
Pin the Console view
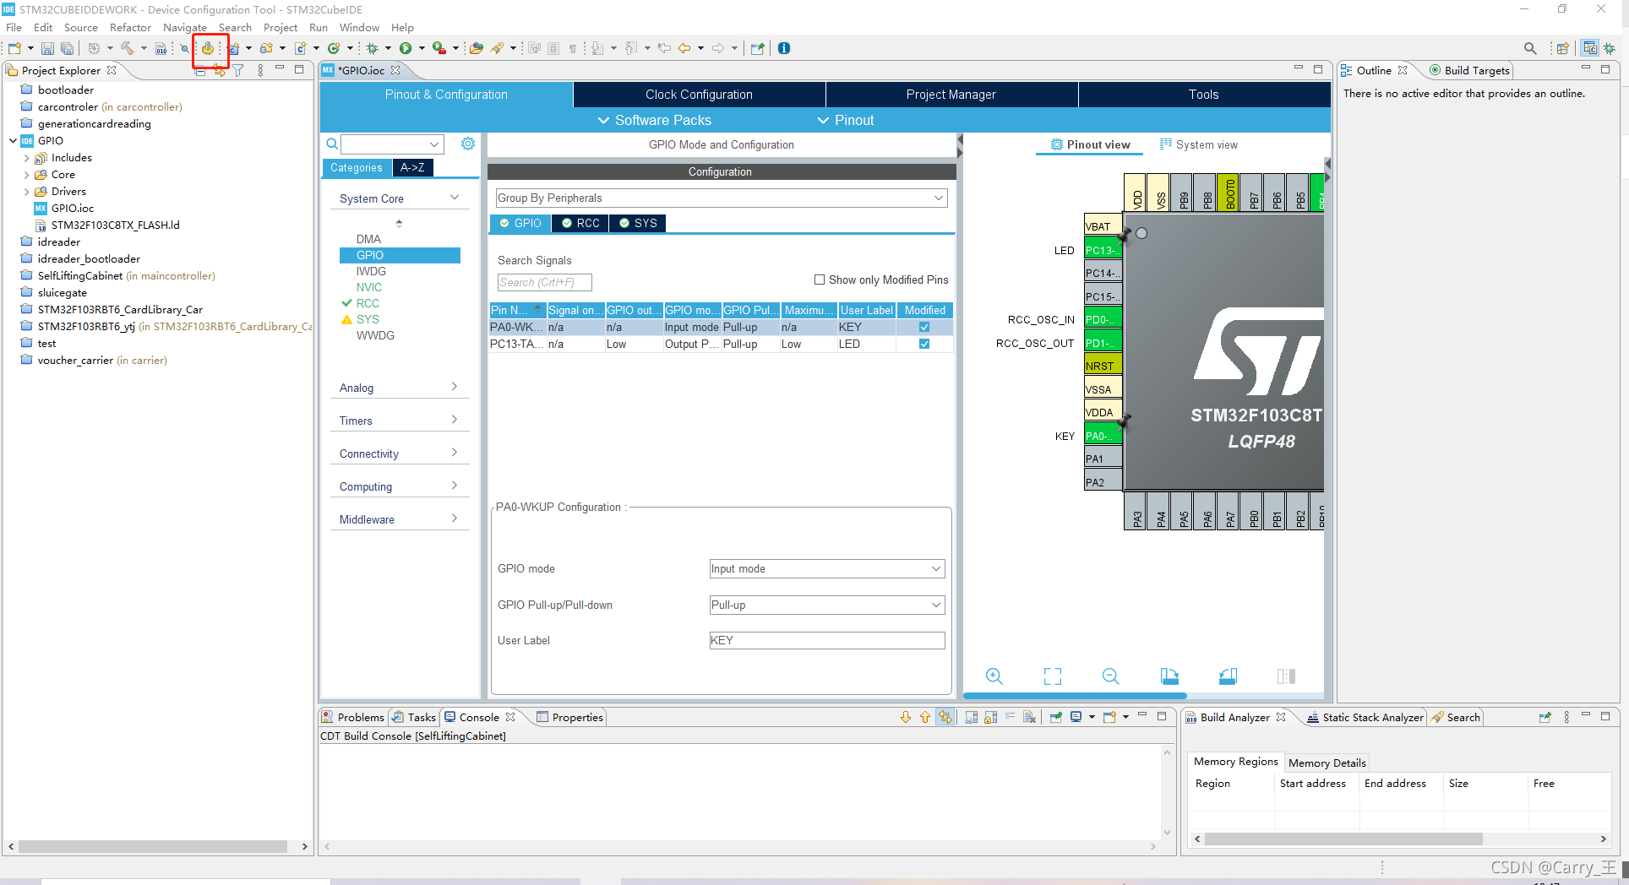click(x=1056, y=717)
